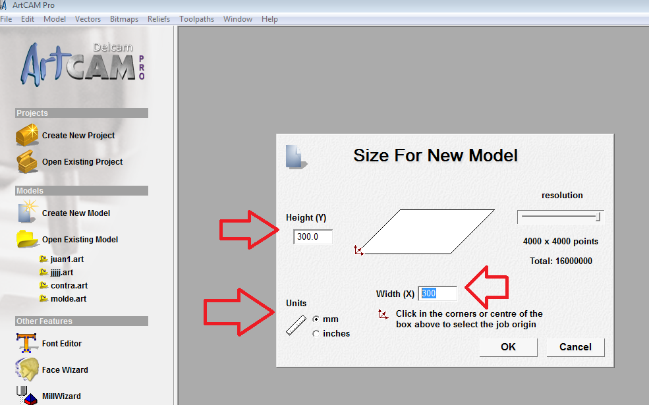This screenshot has height=405, width=649.
Task: Click the ruler icon under Units
Action: point(296,325)
